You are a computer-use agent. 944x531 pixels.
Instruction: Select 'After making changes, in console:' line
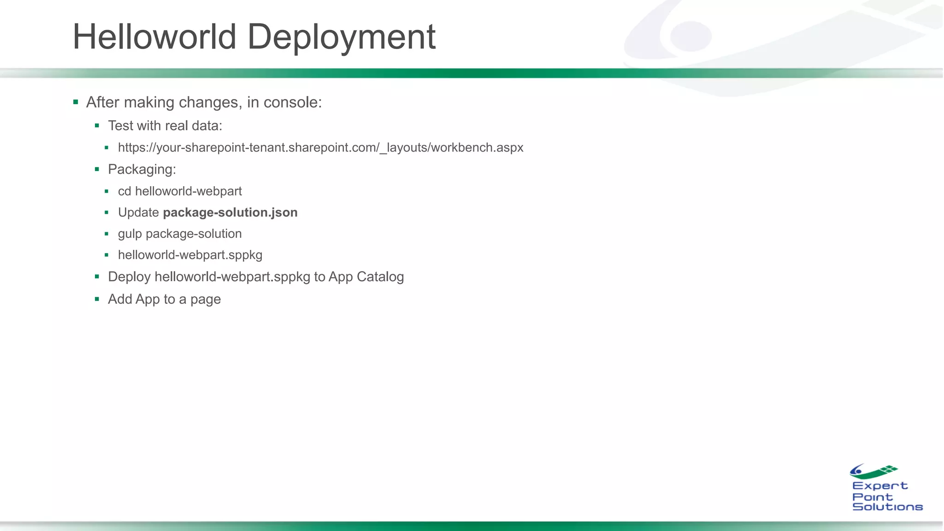[x=204, y=102]
